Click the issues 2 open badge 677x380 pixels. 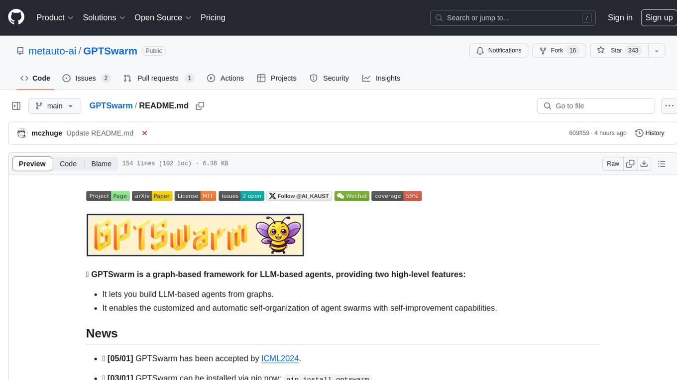tap(241, 196)
